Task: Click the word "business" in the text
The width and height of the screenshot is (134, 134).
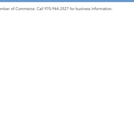Action: [x=83, y=9]
